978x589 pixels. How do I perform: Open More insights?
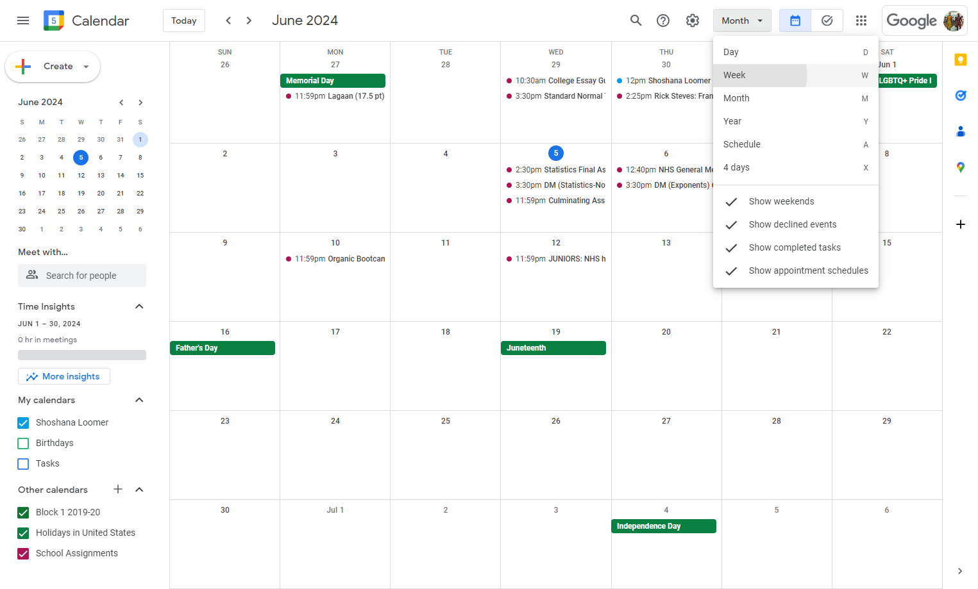coord(64,376)
